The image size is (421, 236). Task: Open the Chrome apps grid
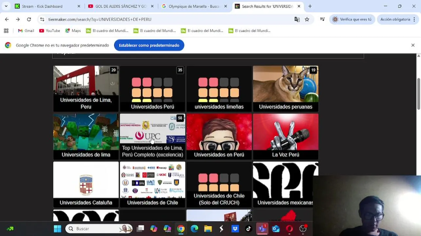[6, 30]
